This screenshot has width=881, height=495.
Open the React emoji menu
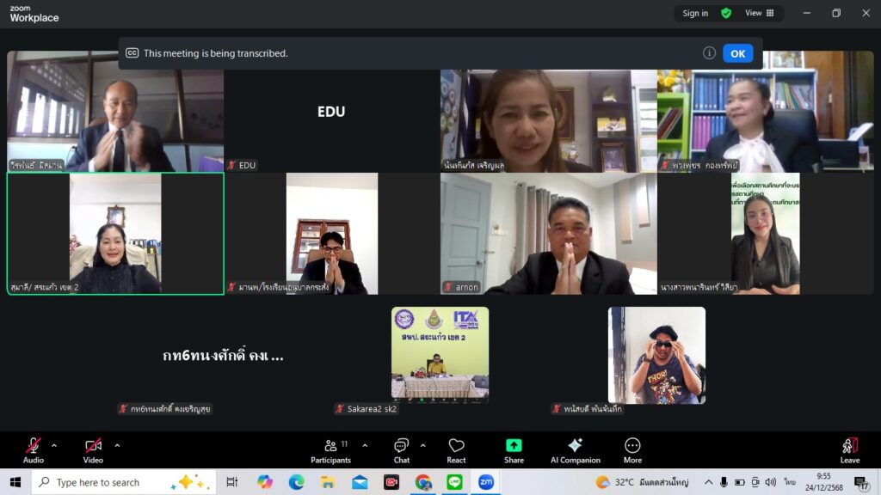tap(456, 450)
